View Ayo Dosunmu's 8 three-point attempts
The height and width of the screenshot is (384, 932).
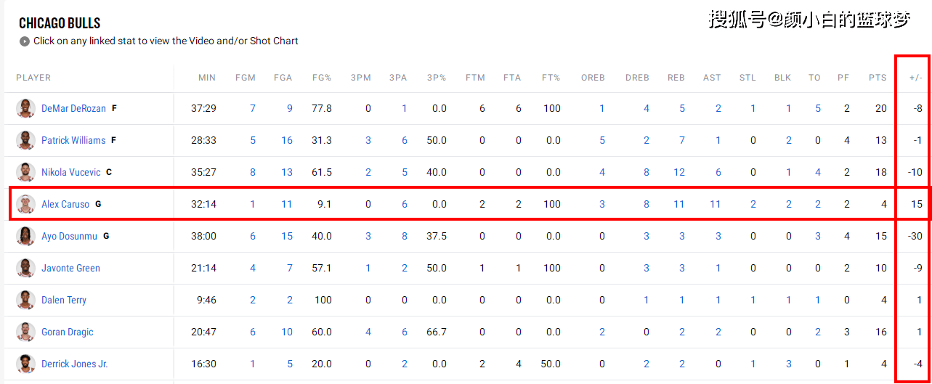[405, 236]
